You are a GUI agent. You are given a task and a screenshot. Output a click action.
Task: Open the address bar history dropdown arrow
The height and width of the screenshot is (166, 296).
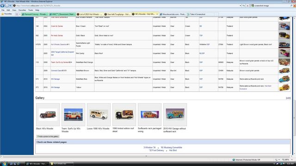pos(240,6)
